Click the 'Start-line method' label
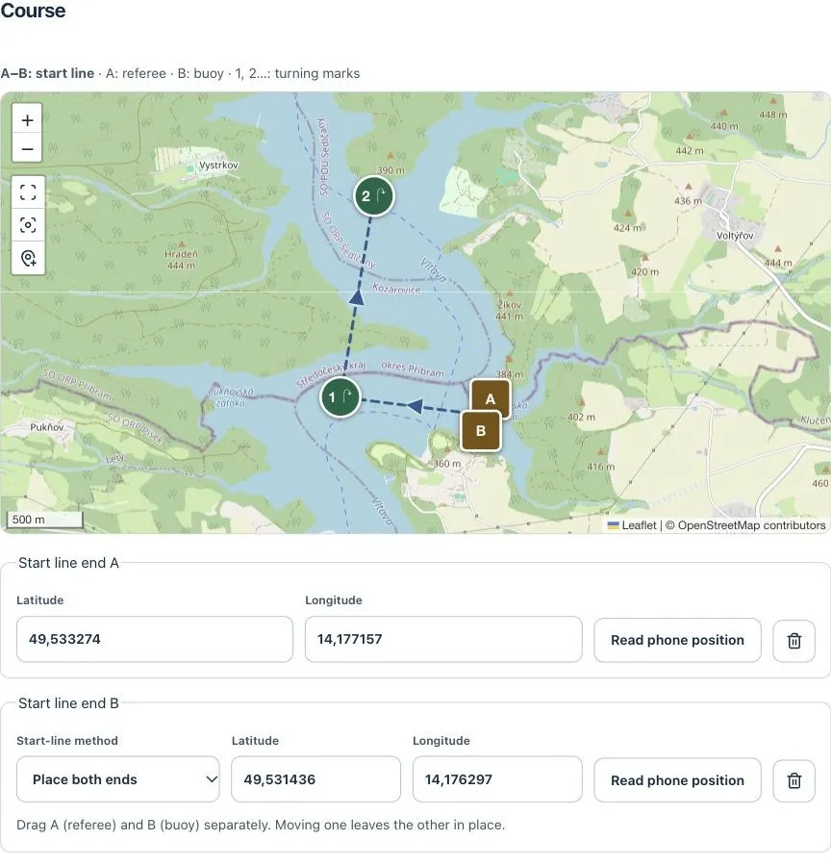Screen dimensions: 831x866 [67, 741]
